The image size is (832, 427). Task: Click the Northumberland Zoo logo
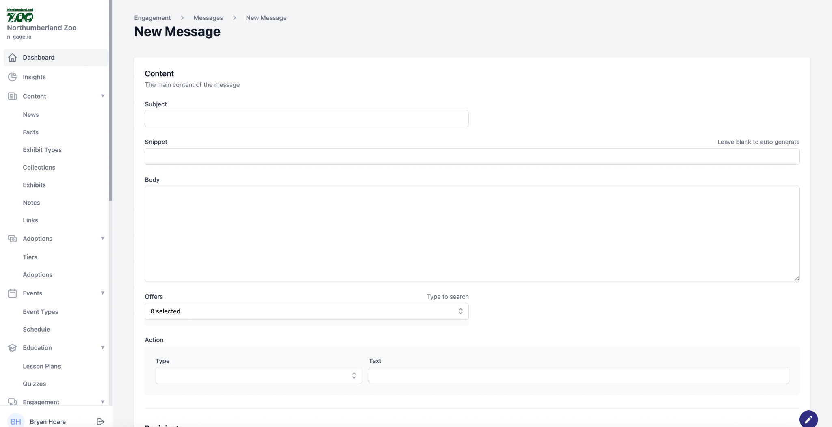[x=20, y=15]
